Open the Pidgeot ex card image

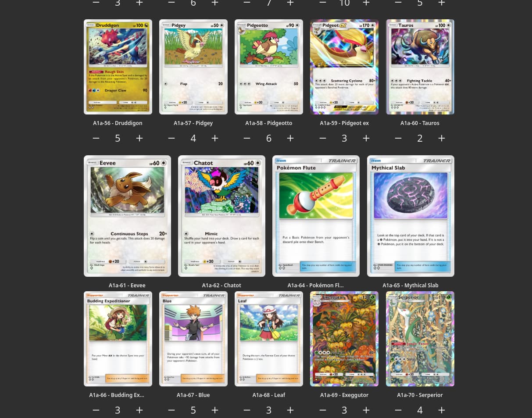(x=344, y=67)
